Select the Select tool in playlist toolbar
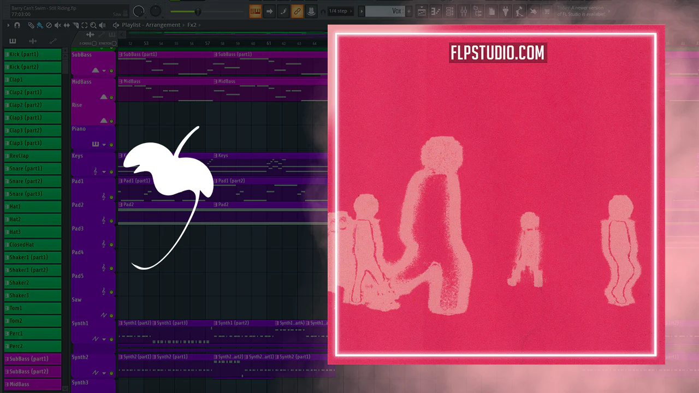Viewport: 699px width, 393px height. 85,25
